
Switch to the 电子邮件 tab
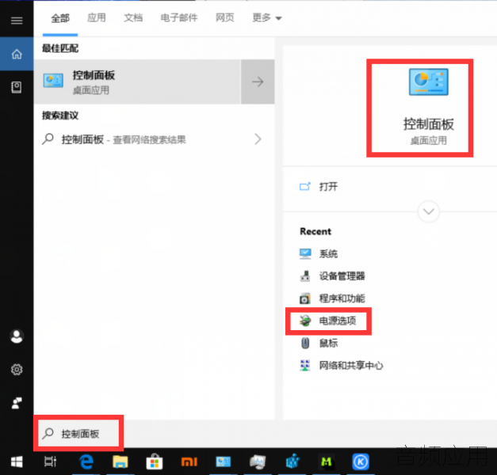point(179,17)
